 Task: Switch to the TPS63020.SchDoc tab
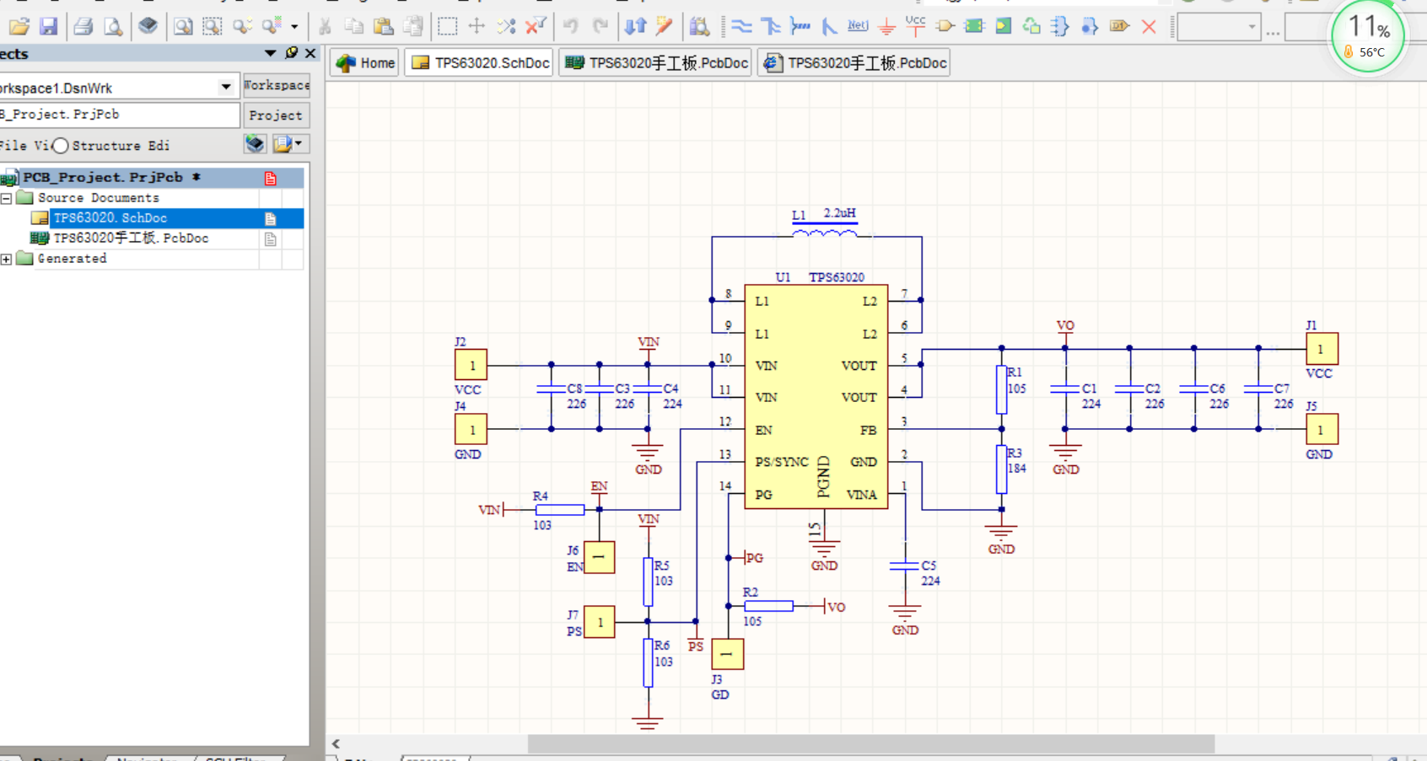tap(480, 63)
